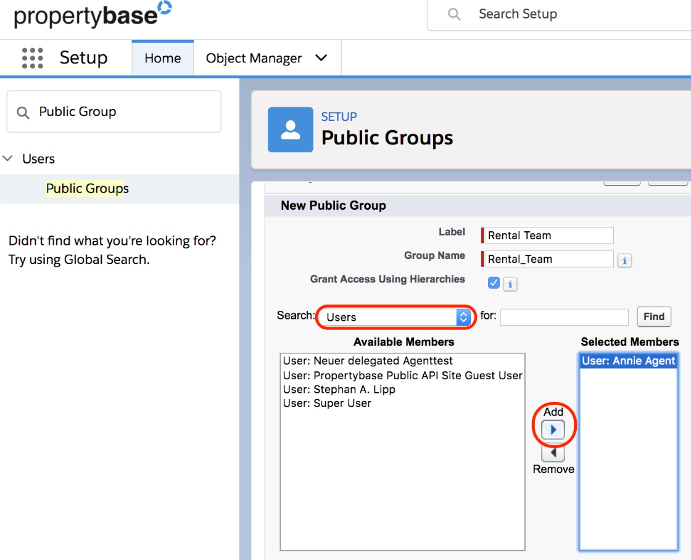Open the Object Manager dropdown chevron
Image resolution: width=691 pixels, height=560 pixels.
(x=321, y=57)
